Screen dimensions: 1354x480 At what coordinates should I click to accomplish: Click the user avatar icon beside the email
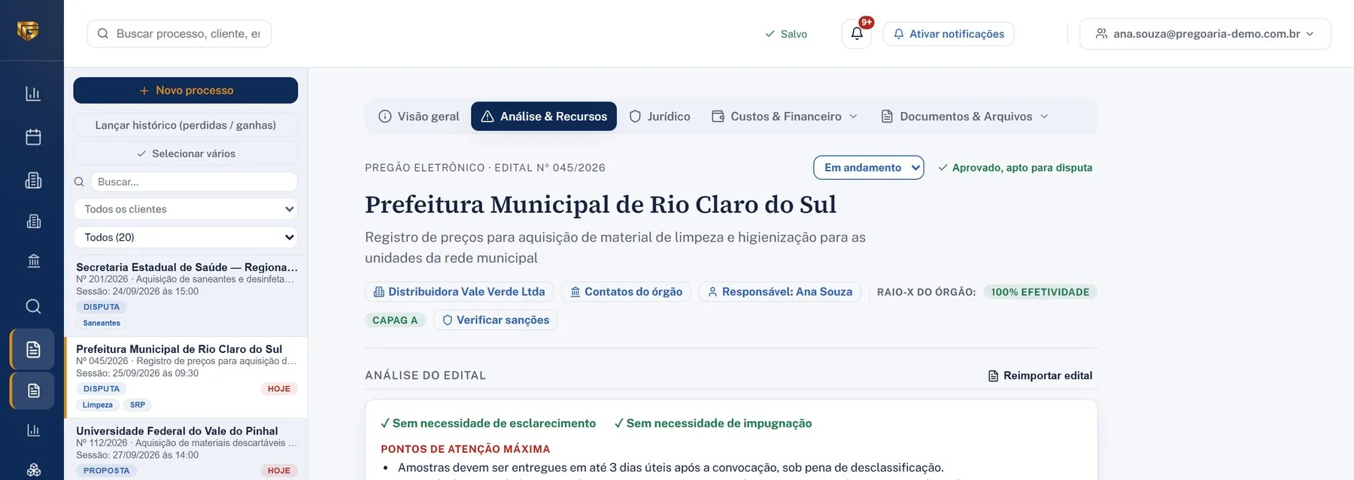click(x=1101, y=34)
